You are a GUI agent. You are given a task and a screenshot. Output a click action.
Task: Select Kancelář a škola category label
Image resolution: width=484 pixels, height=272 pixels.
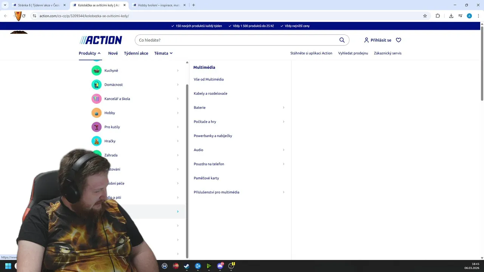pos(117,99)
